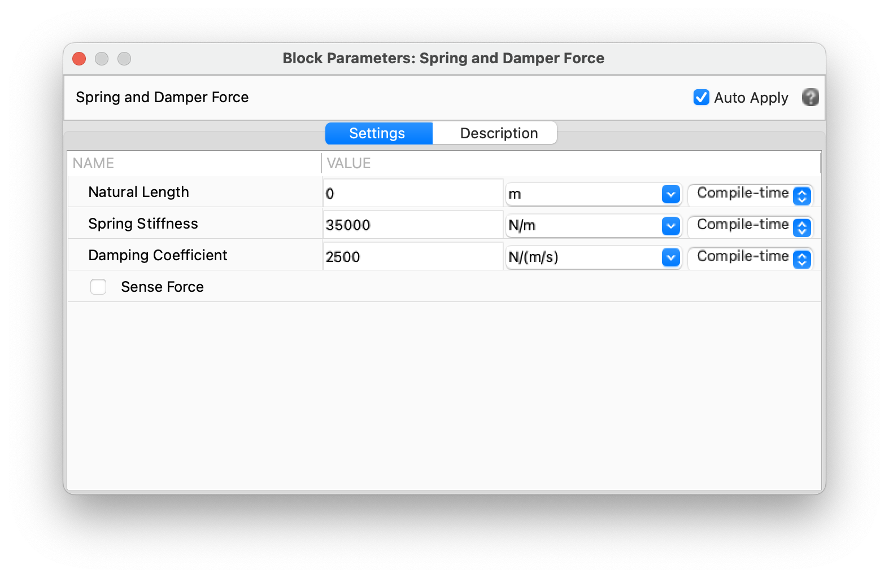889x578 pixels.
Task: Close the Block Parameters window
Action: click(x=79, y=59)
